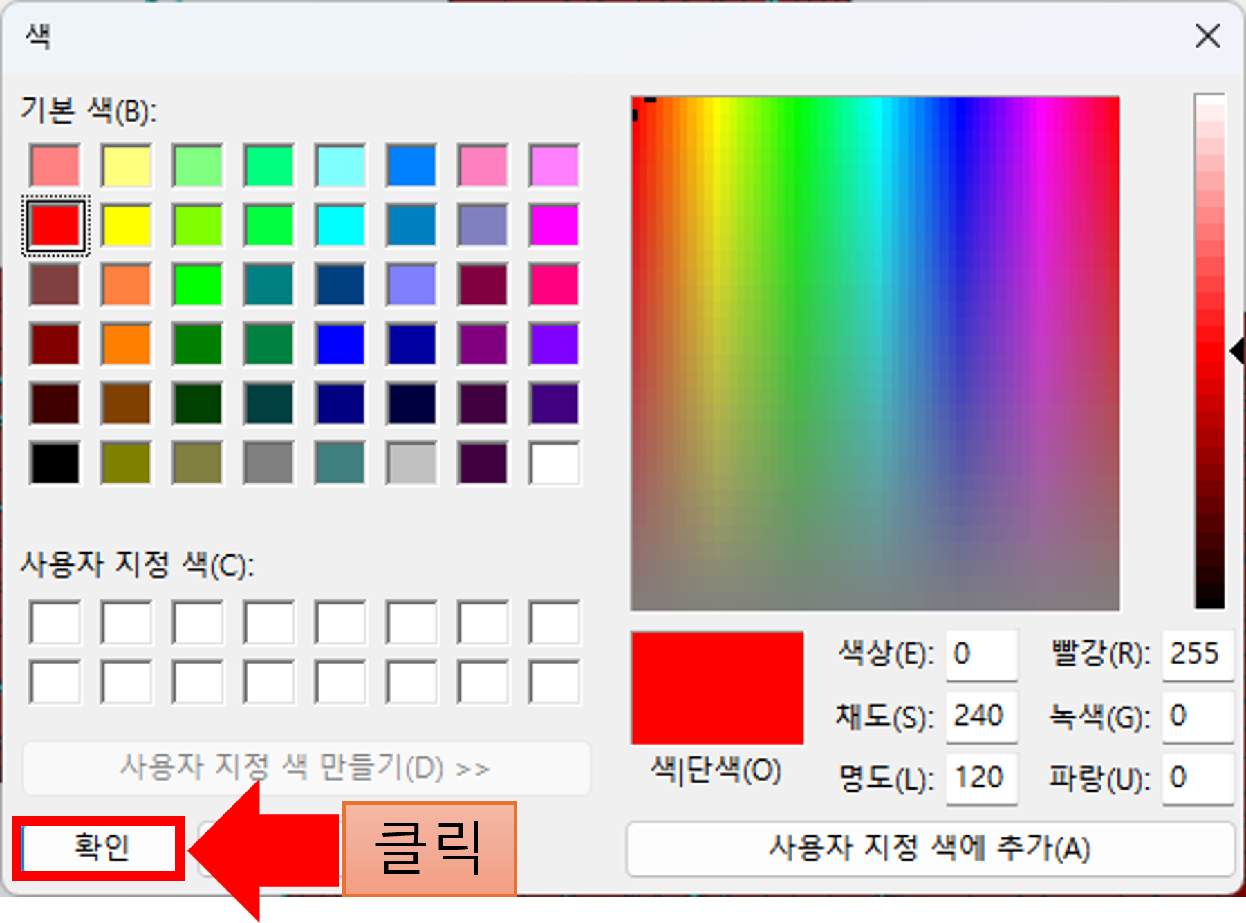Close the 색 dialog with the X
The height and width of the screenshot is (923, 1246).
[1207, 35]
